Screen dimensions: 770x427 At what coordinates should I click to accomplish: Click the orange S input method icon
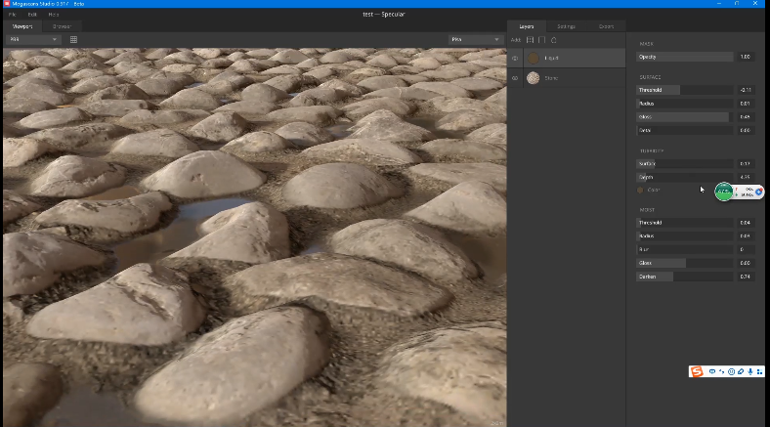point(697,371)
